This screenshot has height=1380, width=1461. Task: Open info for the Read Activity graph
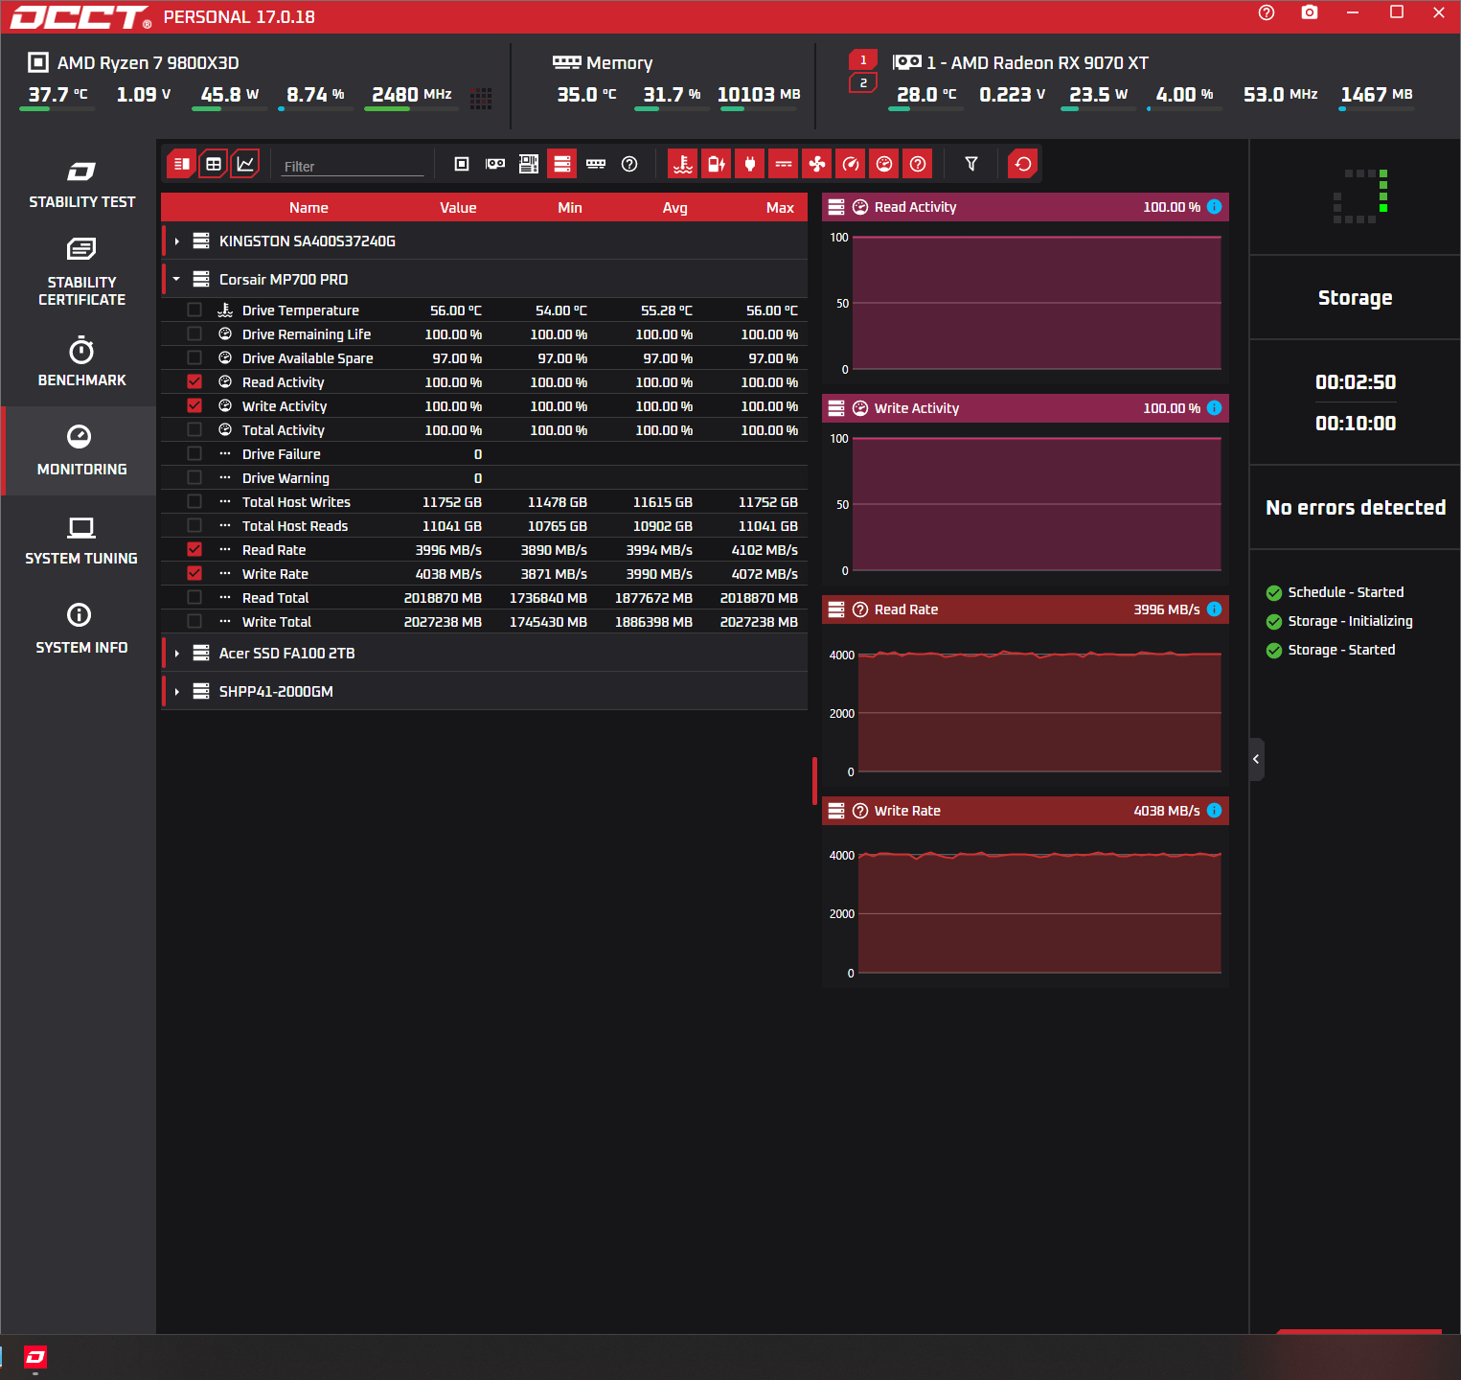[x=1215, y=207]
